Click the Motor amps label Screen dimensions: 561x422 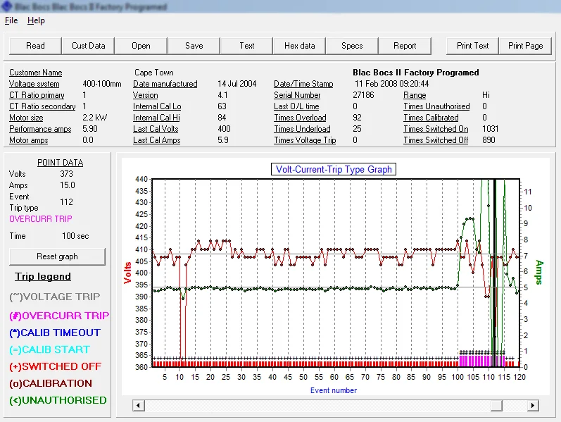coord(29,140)
